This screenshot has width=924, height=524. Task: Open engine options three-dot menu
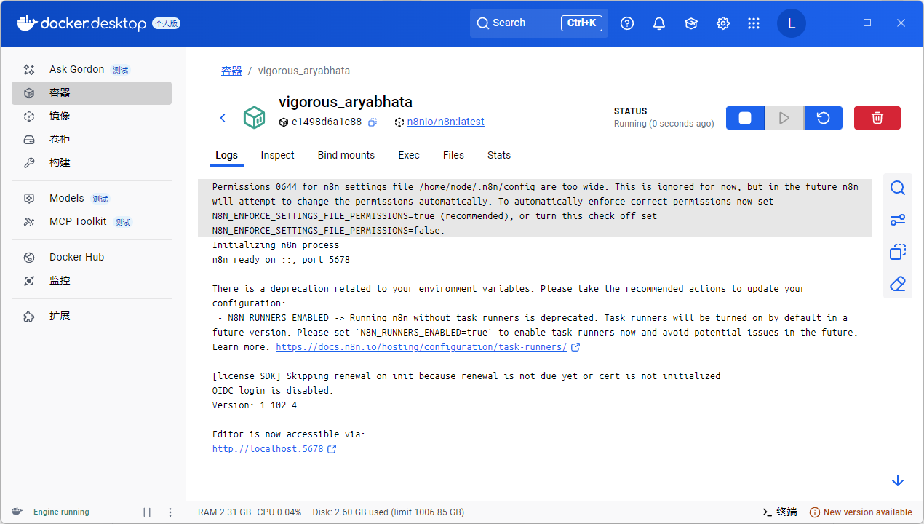tap(170, 512)
